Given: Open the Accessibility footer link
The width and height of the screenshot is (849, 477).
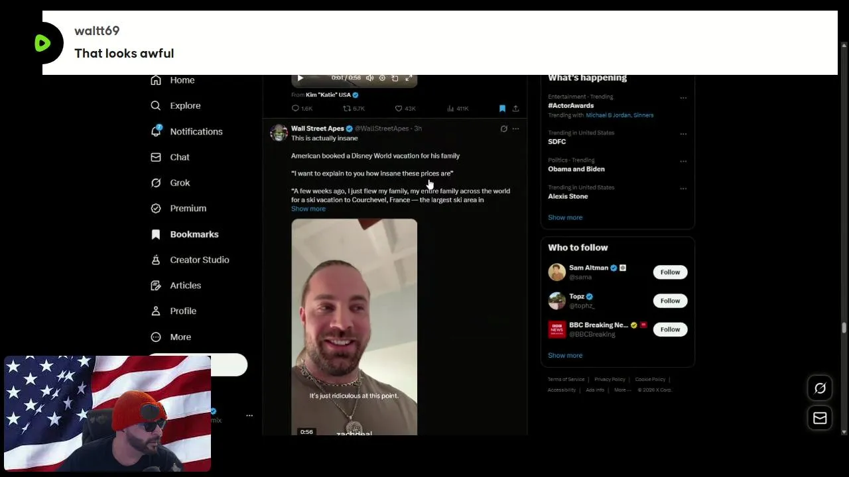Looking at the screenshot, I should [x=562, y=390].
